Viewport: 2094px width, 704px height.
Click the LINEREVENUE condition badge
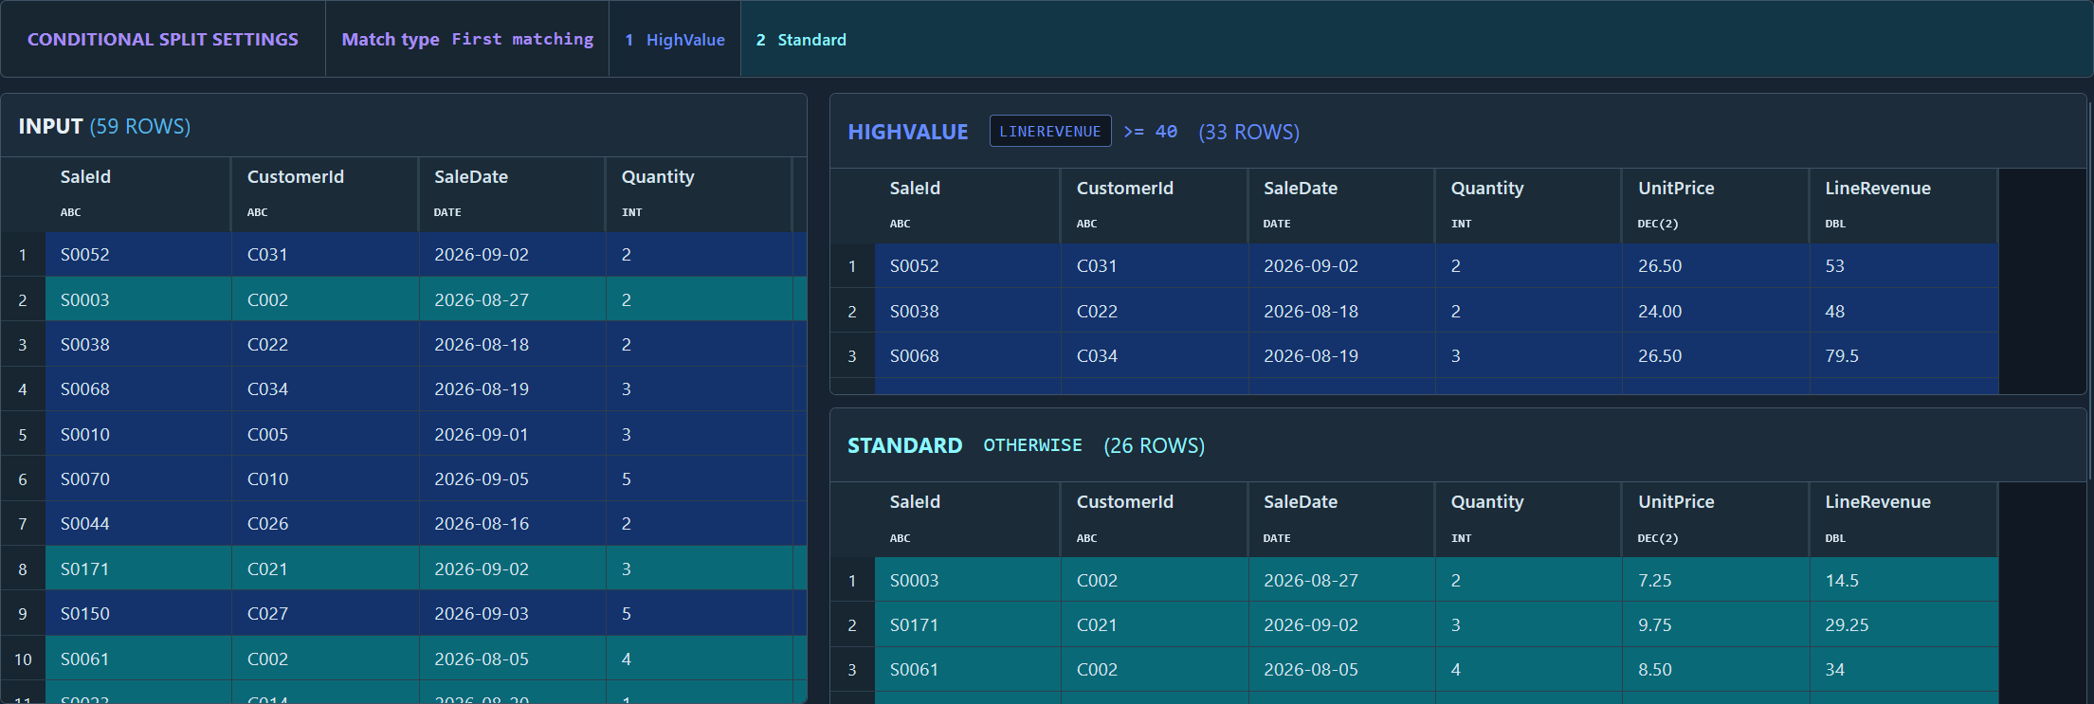pos(1050,131)
